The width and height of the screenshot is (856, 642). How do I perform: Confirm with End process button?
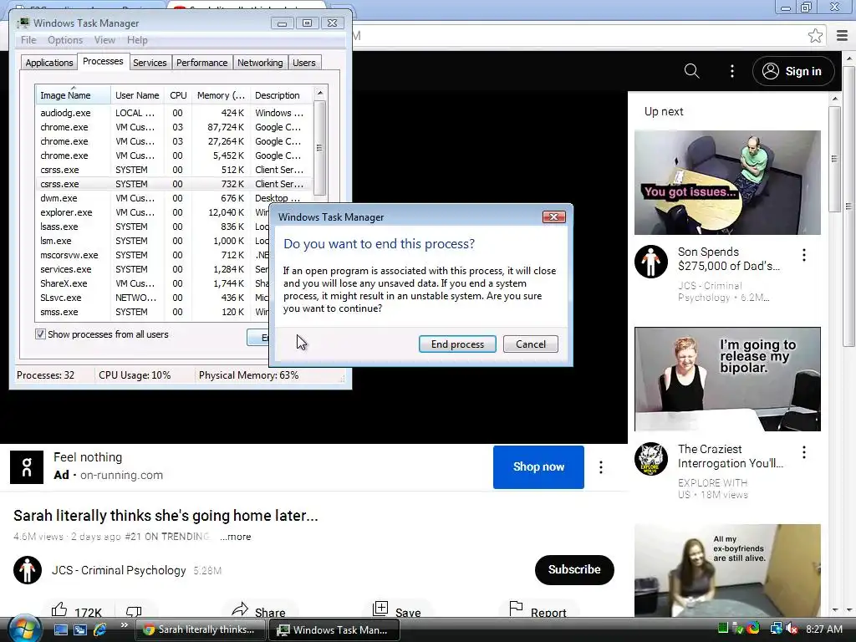pos(457,344)
